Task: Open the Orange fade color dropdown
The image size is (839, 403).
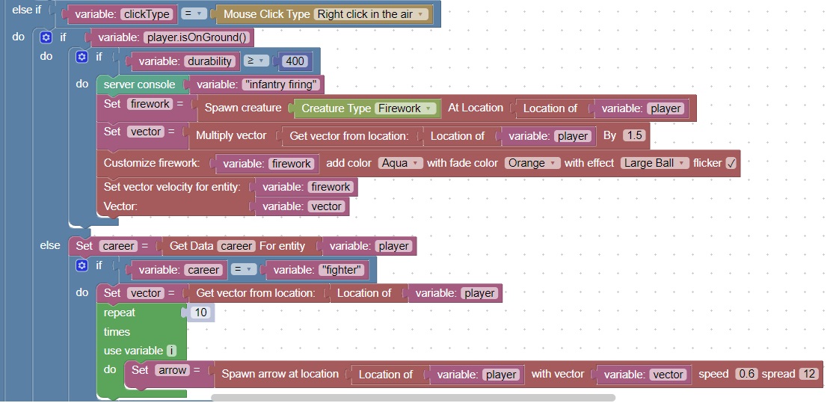Action: [532, 163]
